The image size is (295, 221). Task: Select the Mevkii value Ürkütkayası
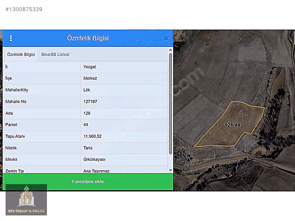click(94, 160)
